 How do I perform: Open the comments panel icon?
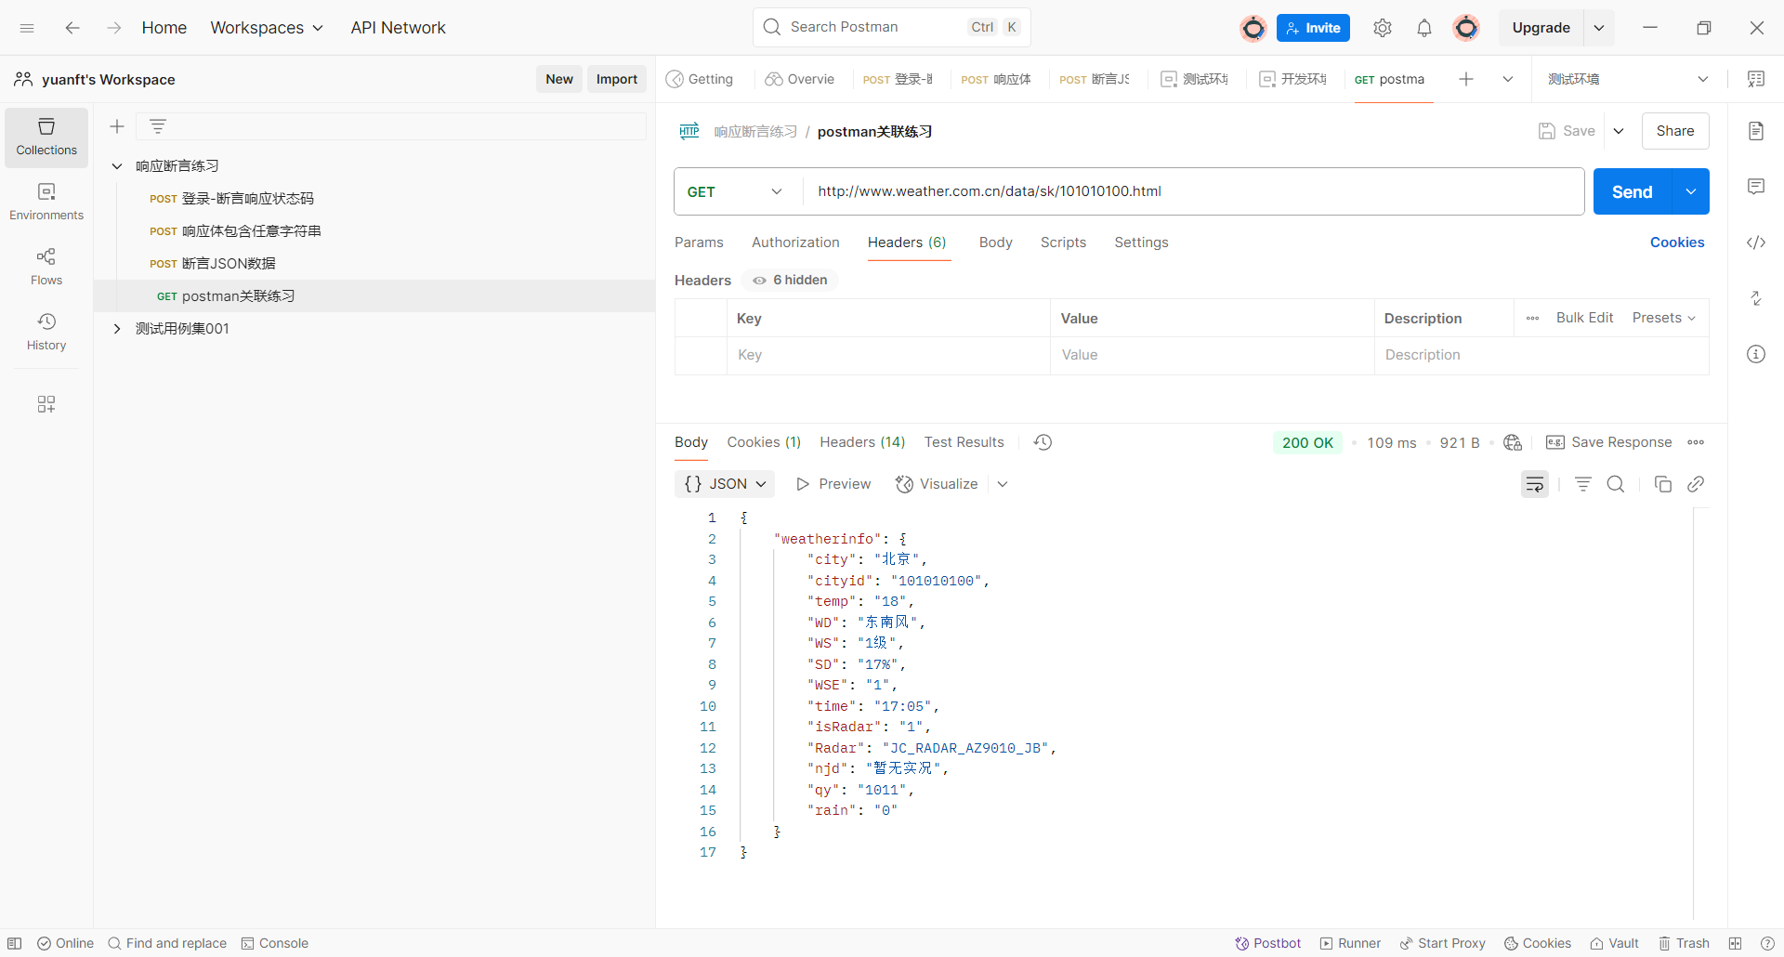1756,187
